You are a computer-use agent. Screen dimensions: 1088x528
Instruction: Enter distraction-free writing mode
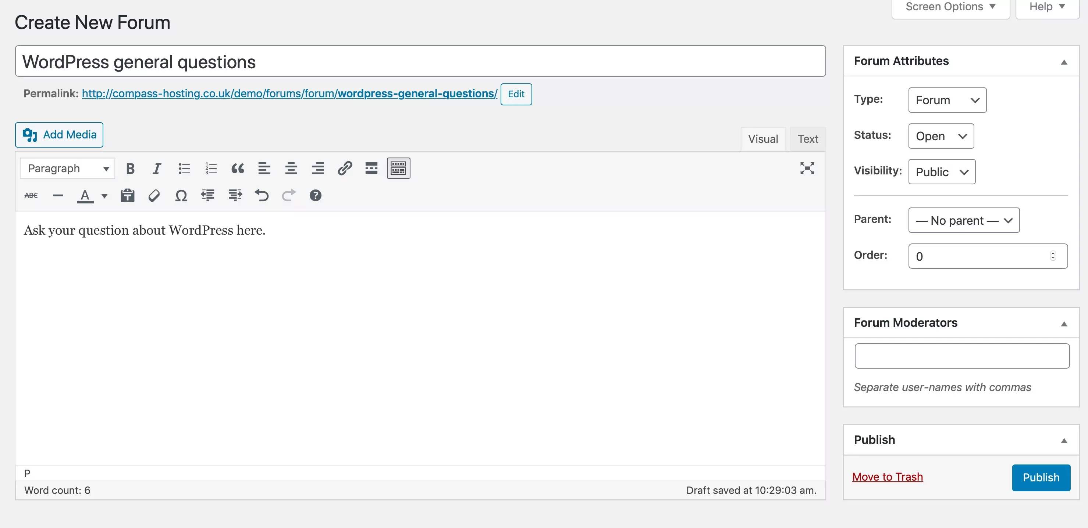807,169
